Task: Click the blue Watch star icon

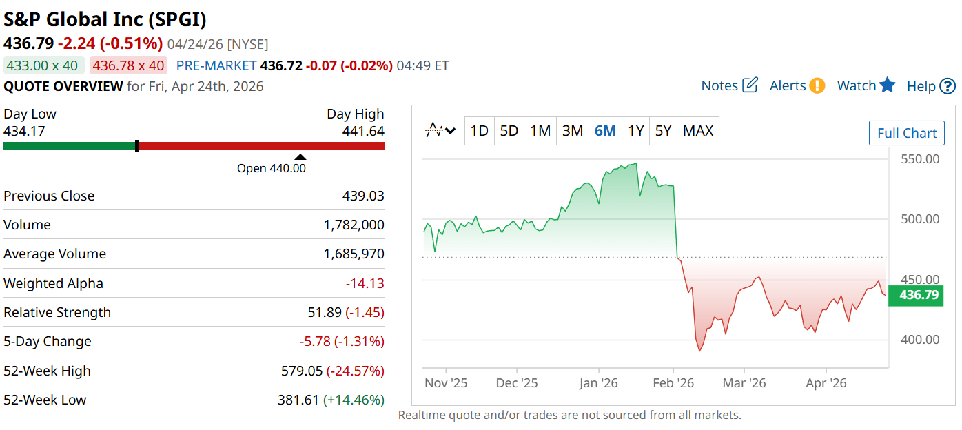Action: tap(888, 85)
